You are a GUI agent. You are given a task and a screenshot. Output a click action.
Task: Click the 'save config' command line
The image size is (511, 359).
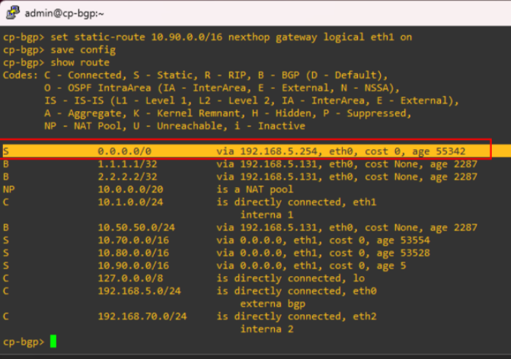point(59,49)
